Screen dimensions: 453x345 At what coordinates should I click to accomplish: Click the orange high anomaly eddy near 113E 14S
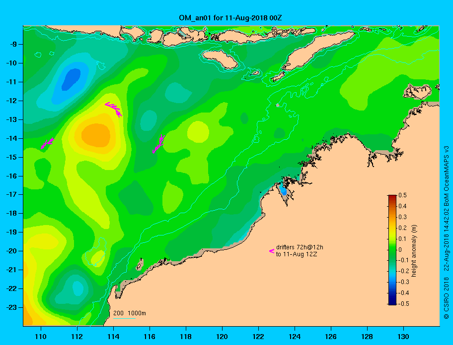(96, 135)
